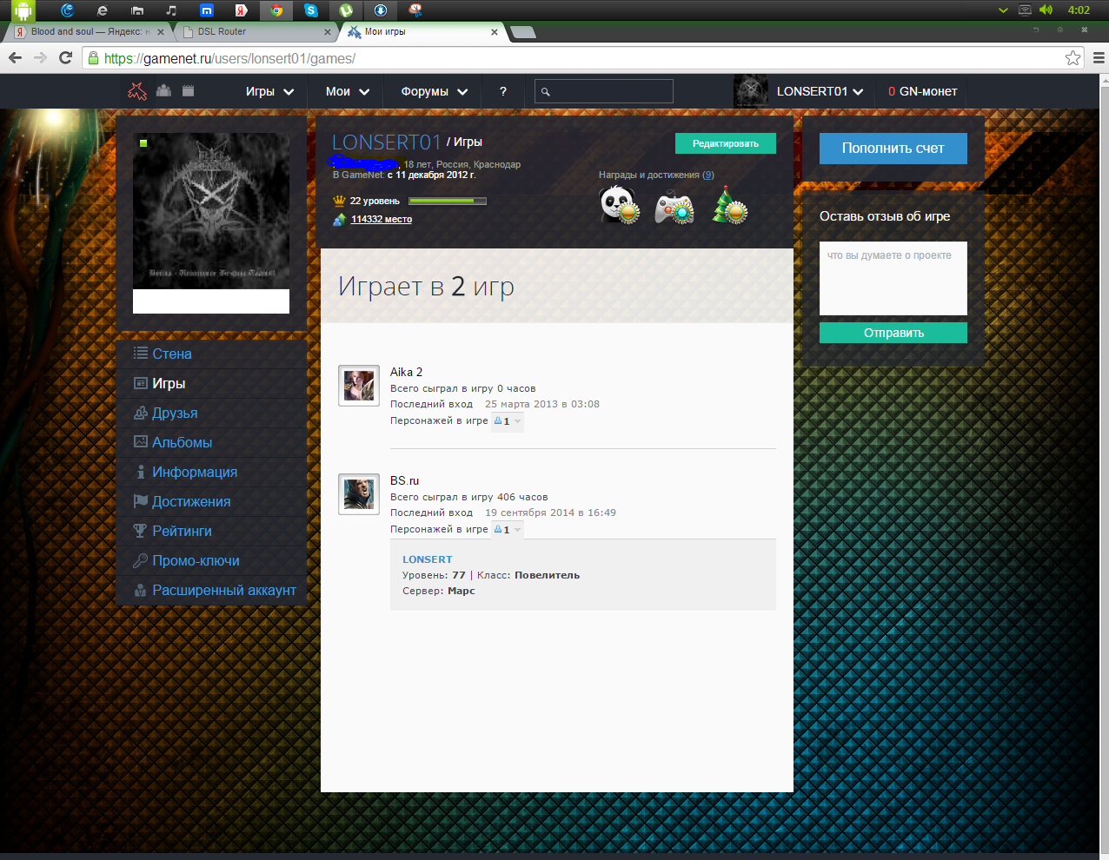Open the BS.ru game title link

click(404, 480)
